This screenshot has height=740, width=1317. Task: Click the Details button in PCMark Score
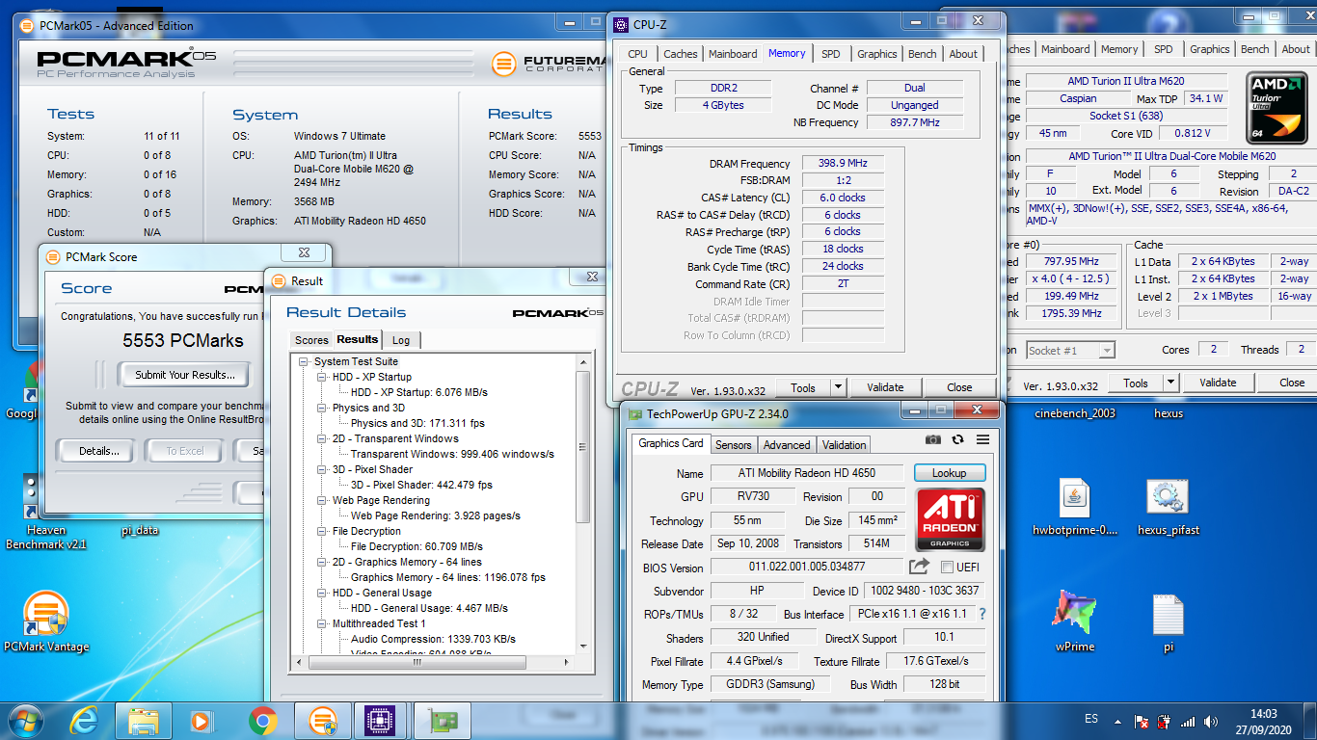coord(99,451)
